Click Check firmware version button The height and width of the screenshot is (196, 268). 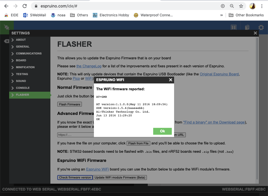click(75, 178)
